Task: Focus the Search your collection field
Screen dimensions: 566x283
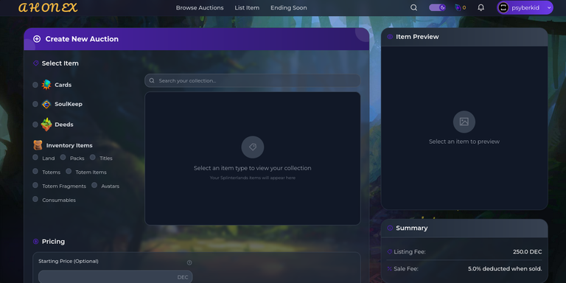Action: 252,80
